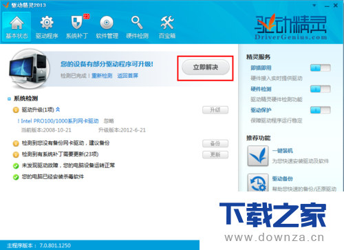This screenshot has width=344, height=250.
Task: Click the warning icon next to 驱动升级(1项)
Action: [16, 110]
